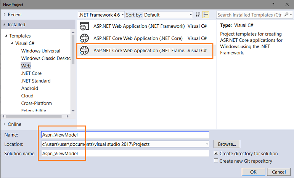The height and width of the screenshot is (178, 294).
Task: Select the Web template category
Action: [26, 66]
